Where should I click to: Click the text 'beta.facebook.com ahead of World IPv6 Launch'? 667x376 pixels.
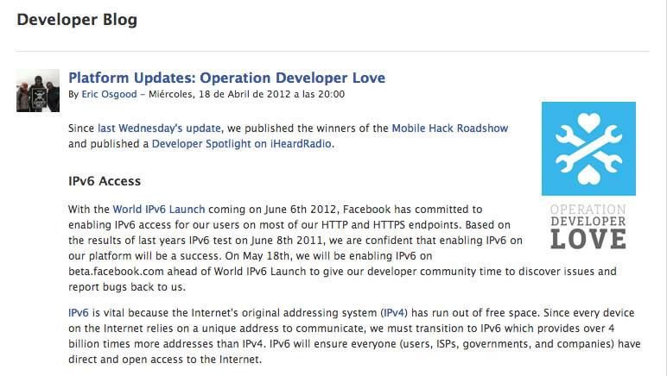click(187, 272)
